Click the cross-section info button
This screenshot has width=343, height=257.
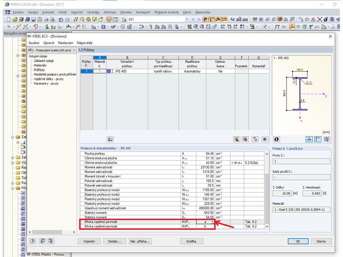[x=277, y=139]
